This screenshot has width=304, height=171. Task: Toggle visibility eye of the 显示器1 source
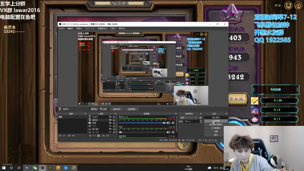tap(110, 129)
